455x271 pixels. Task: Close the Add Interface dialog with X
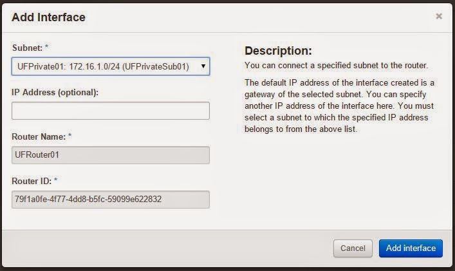click(439, 16)
